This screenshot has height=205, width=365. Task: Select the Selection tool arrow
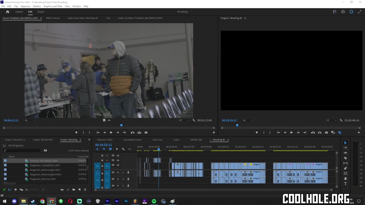click(345, 143)
